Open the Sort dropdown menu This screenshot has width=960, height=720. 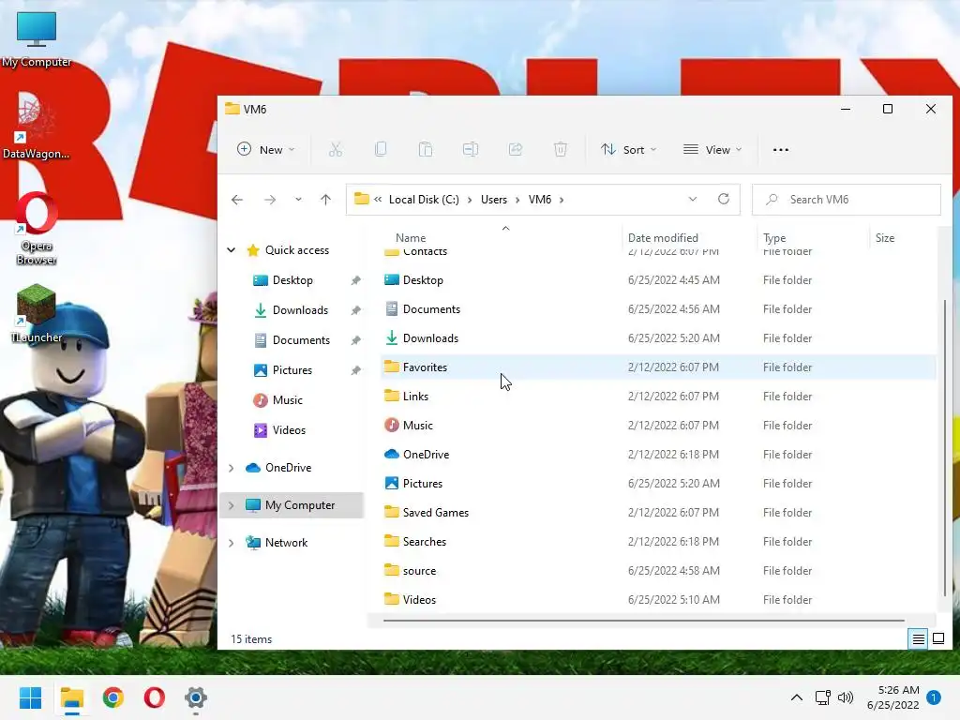629,150
